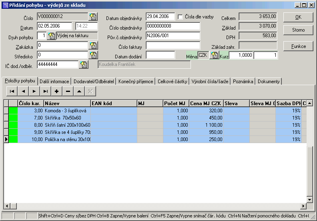Viewport: 317px width, 221px height.
Task: Select row Skříňka 70x50x60
Action: (x=155, y=118)
